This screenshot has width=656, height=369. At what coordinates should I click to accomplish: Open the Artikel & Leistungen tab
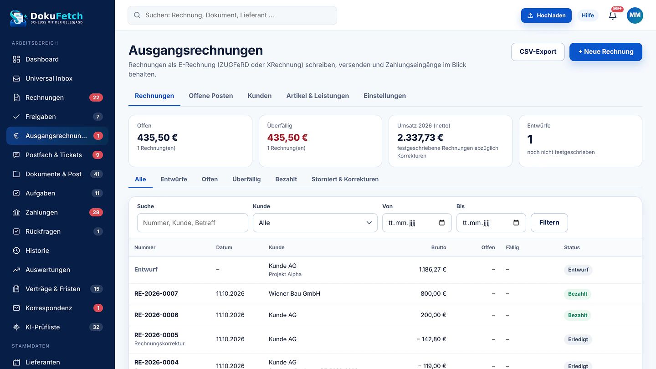coord(318,96)
